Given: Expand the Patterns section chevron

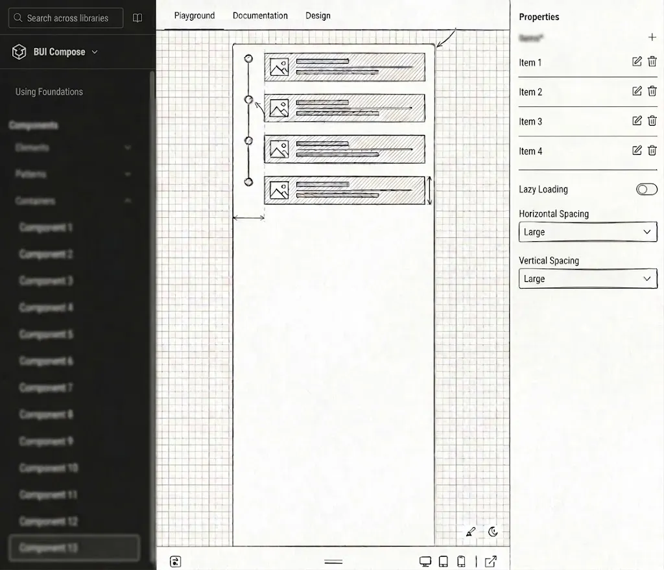Looking at the screenshot, I should click(128, 174).
